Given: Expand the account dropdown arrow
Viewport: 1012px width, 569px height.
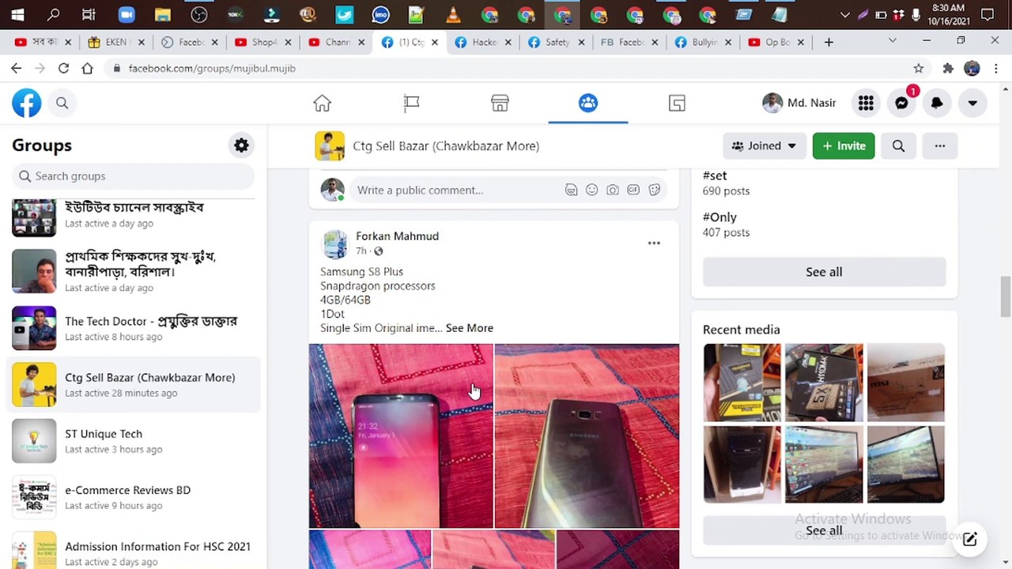Looking at the screenshot, I should click(x=972, y=103).
